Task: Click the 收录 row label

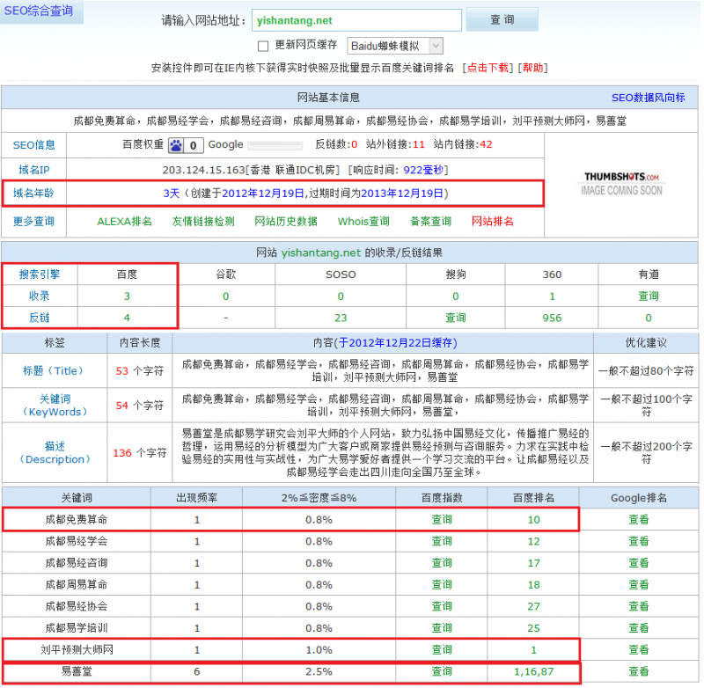Action: pos(40,296)
